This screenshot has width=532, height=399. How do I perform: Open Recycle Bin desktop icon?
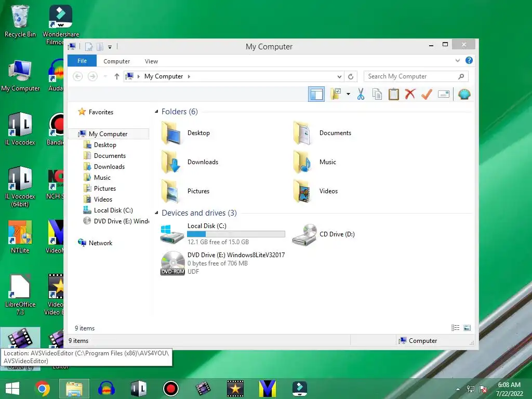pyautogui.click(x=20, y=21)
